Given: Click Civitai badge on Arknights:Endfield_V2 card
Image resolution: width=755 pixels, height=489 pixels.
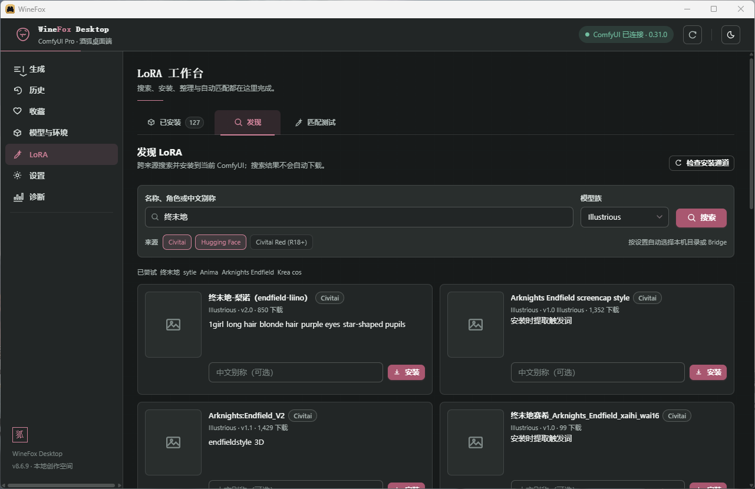Looking at the screenshot, I should (x=302, y=416).
